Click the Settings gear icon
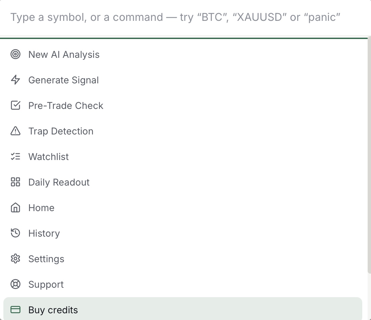This screenshot has width=371, height=320. click(x=15, y=259)
